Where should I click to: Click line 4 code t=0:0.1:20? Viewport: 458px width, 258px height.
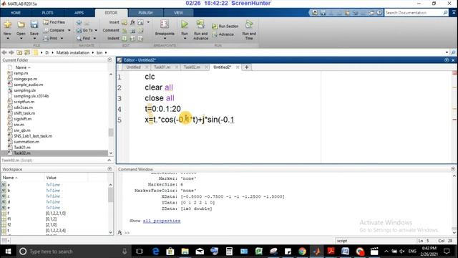pyautogui.click(x=162, y=109)
